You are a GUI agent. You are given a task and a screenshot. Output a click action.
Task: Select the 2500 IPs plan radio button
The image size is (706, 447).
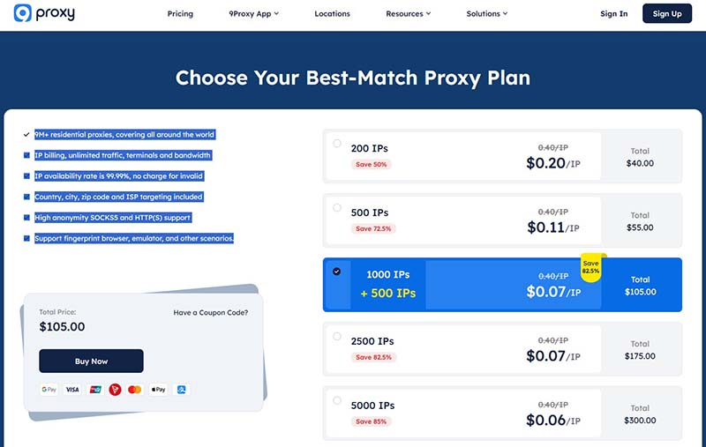tap(337, 336)
